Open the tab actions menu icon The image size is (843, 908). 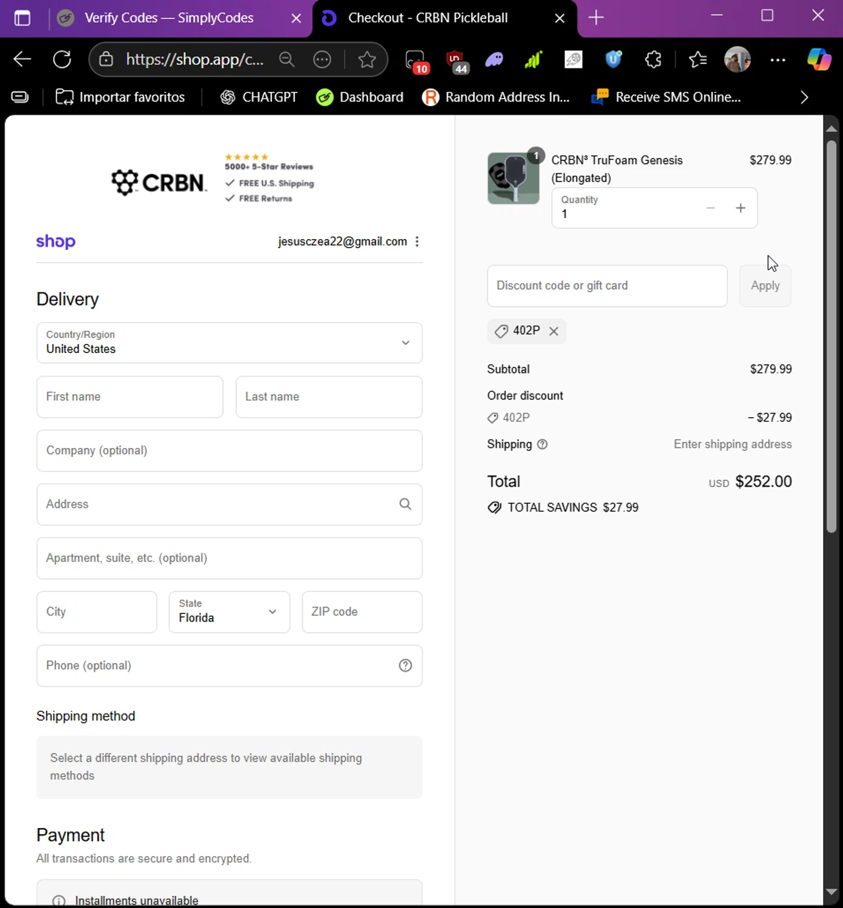pos(22,18)
